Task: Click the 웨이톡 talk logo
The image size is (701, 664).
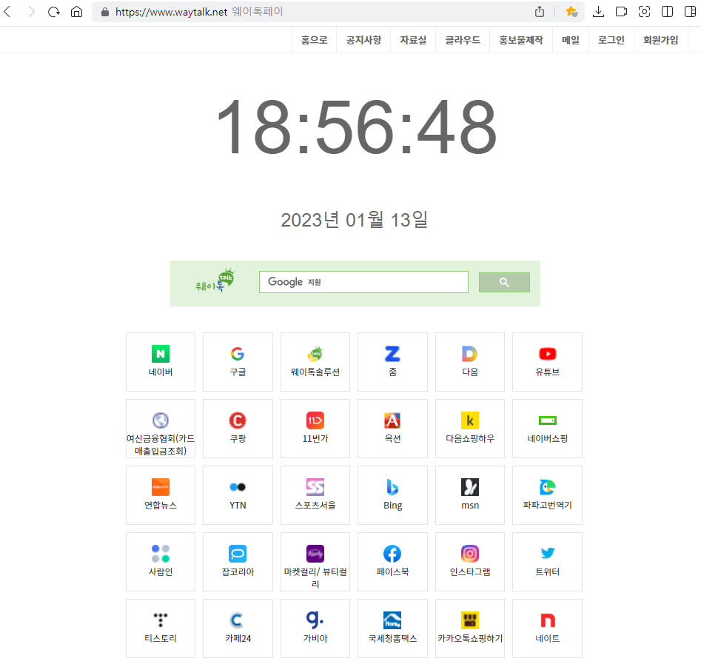Action: pos(215,280)
